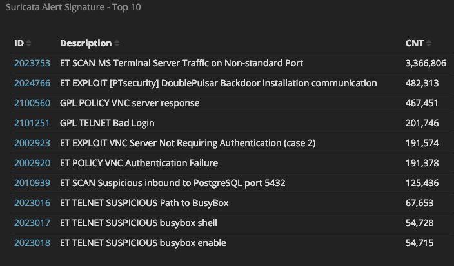Open signature ID 2023017 link

(32, 223)
